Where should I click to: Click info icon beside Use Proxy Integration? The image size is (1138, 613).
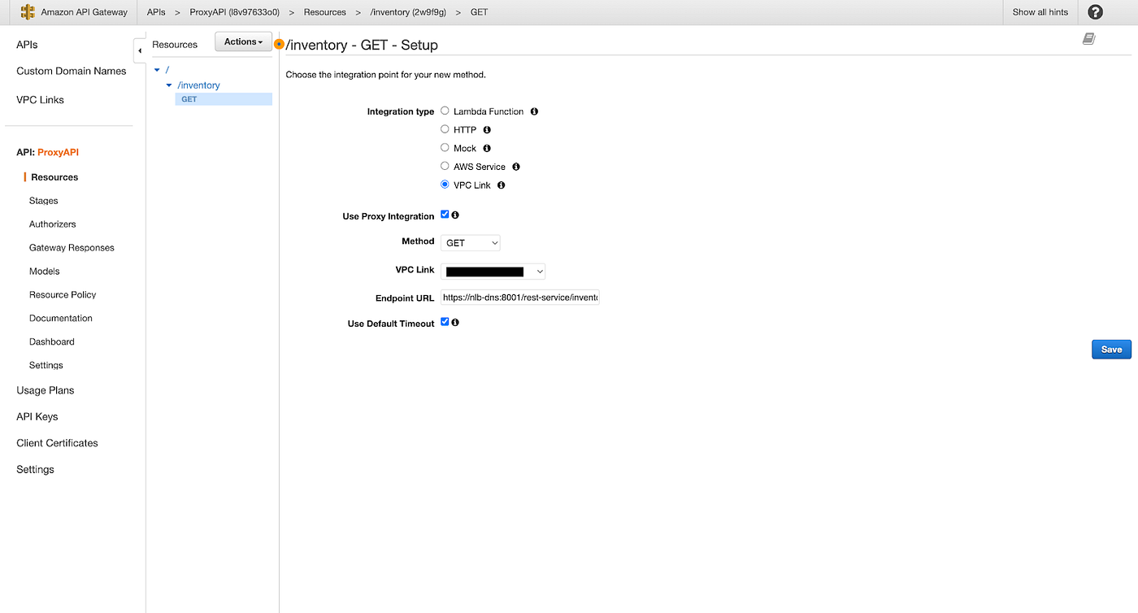pos(455,215)
